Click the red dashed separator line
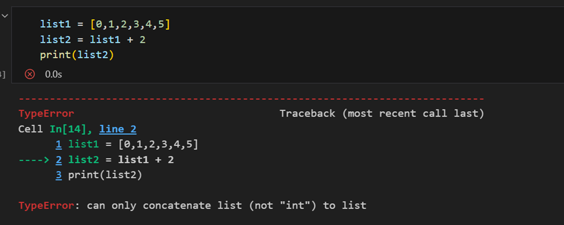Screen dimensions: 564x225 252,98
